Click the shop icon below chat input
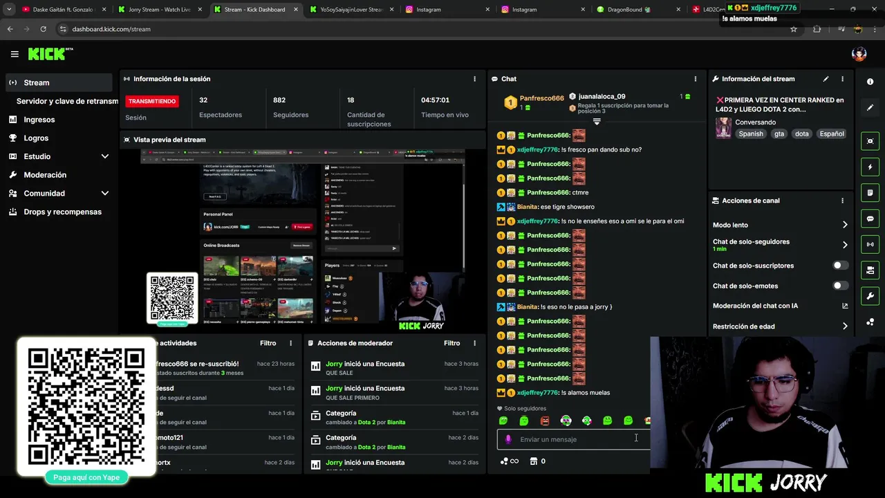This screenshot has height=498, width=885. (533, 461)
